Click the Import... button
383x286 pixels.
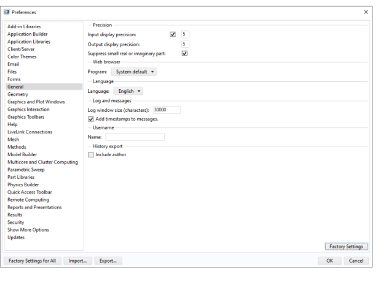[x=77, y=261]
